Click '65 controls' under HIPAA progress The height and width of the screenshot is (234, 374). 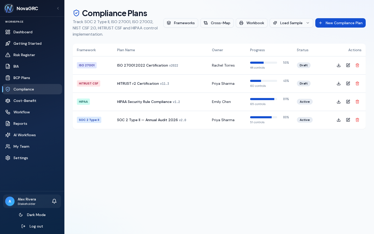(x=258, y=104)
